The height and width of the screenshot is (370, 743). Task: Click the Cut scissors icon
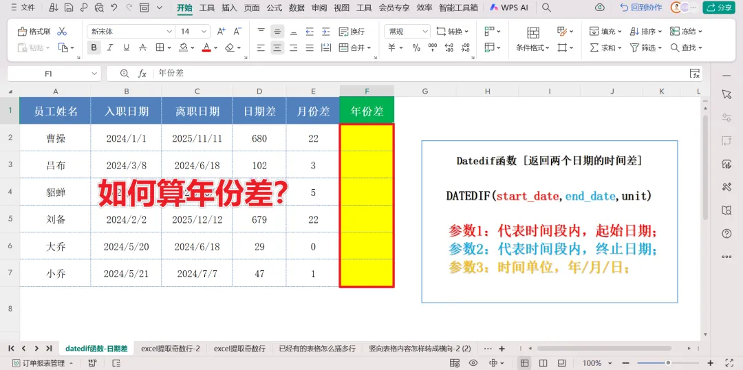(62, 32)
